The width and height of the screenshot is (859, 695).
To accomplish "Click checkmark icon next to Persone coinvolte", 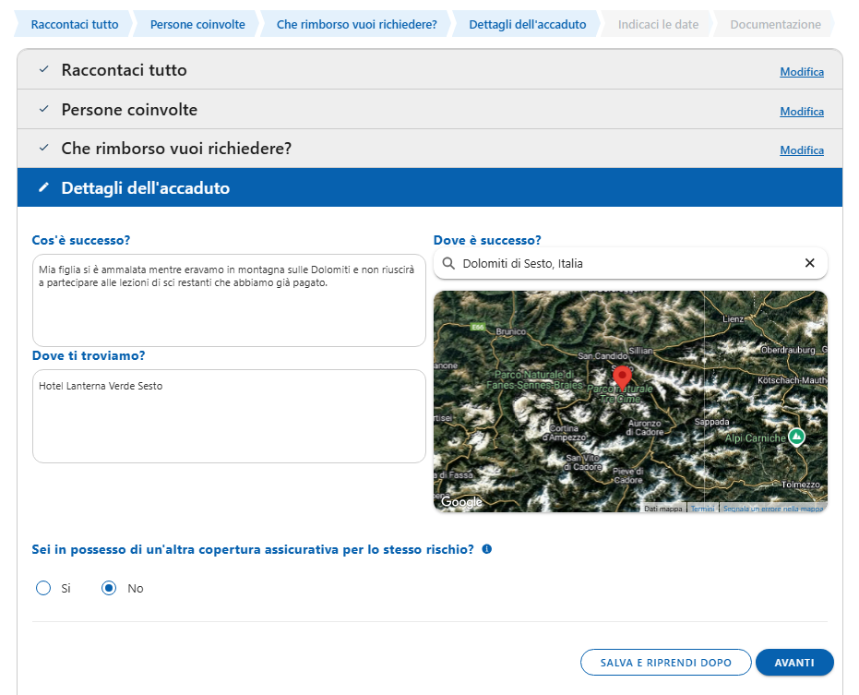I will 43,110.
